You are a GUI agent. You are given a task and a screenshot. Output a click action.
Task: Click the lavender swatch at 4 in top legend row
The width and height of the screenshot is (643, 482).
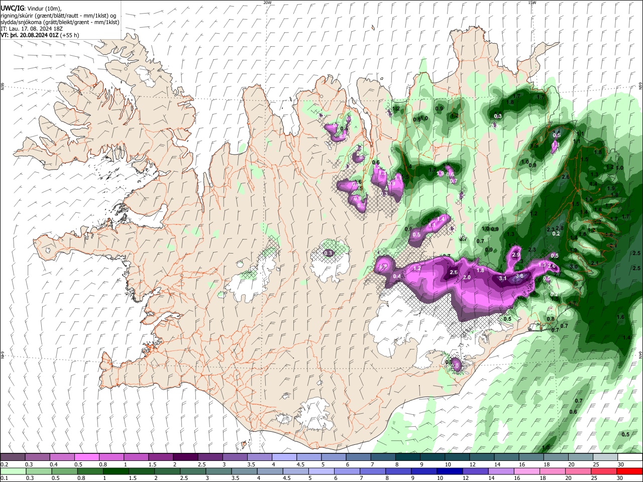click(x=284, y=457)
